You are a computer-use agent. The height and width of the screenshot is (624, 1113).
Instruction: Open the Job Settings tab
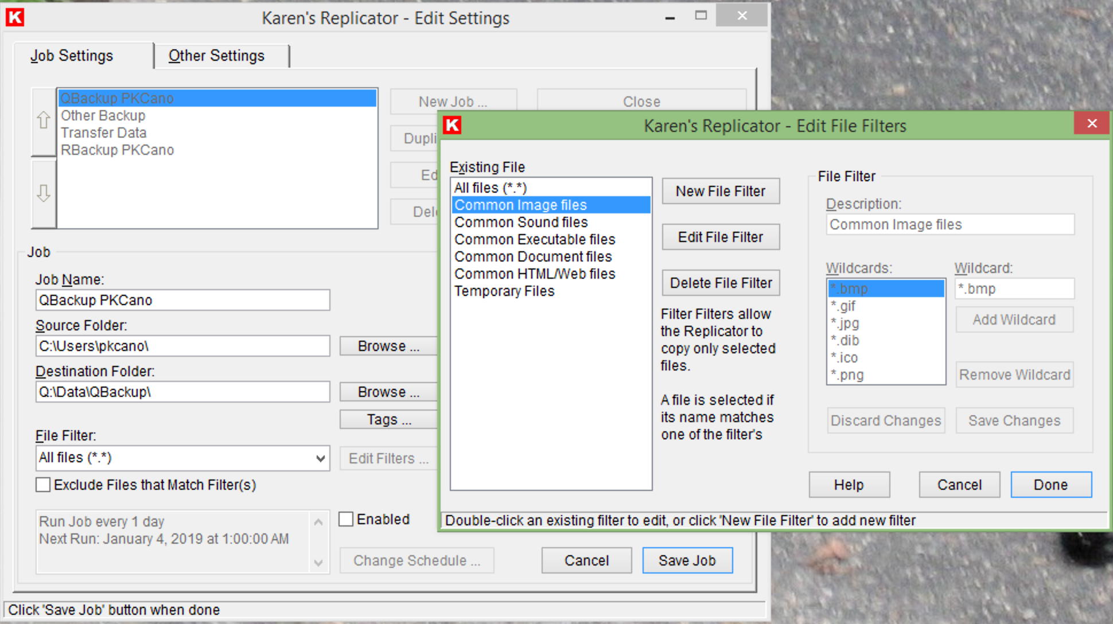click(72, 56)
